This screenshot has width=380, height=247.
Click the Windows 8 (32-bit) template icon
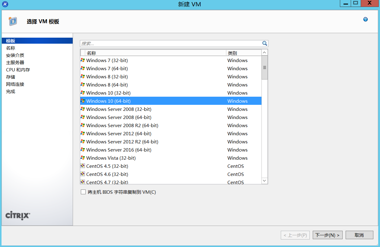(83, 77)
